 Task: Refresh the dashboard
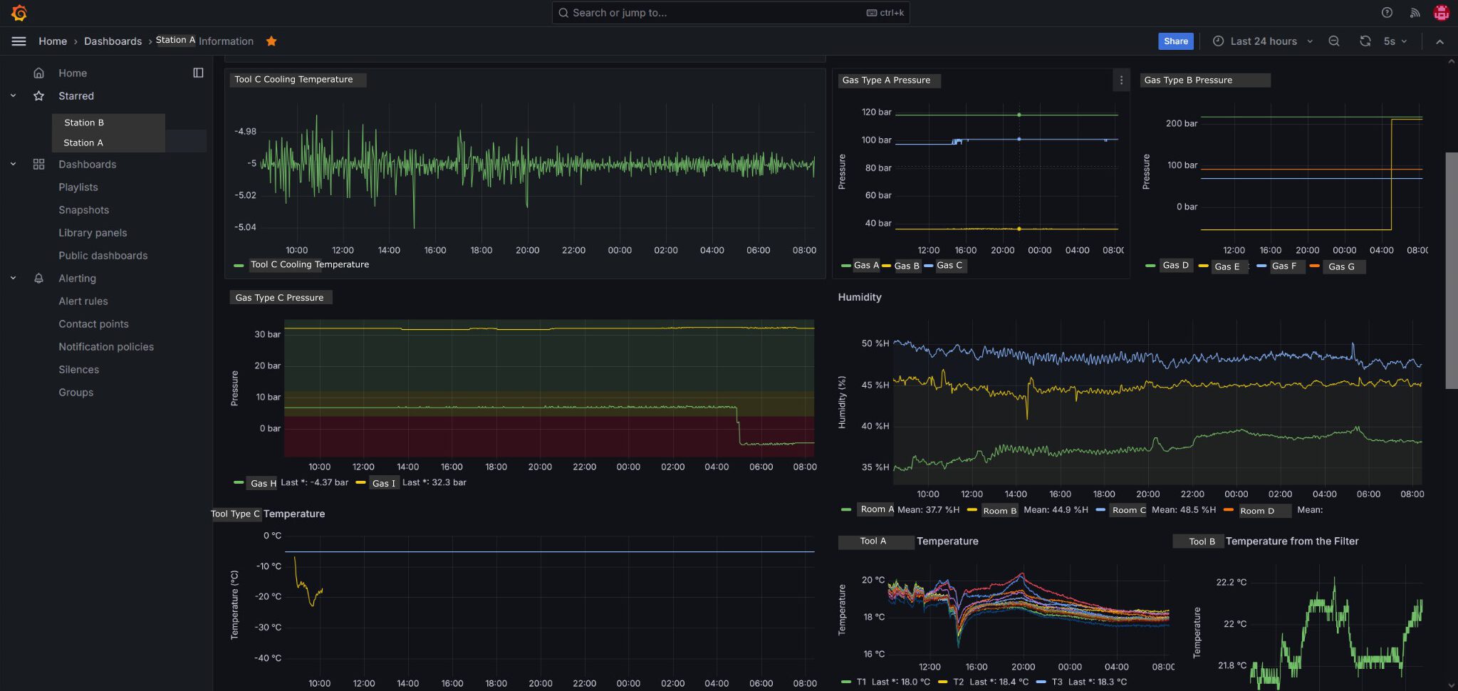point(1365,41)
